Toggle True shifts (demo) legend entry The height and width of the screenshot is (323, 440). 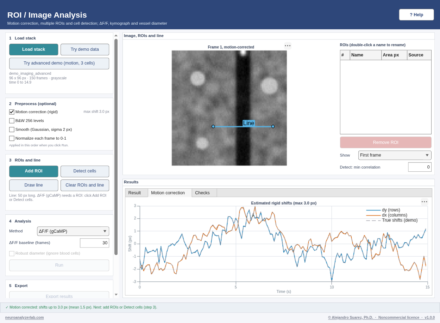click(x=392, y=220)
